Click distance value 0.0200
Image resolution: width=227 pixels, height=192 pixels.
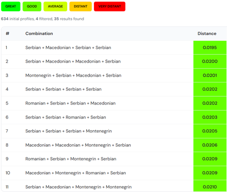210,61
